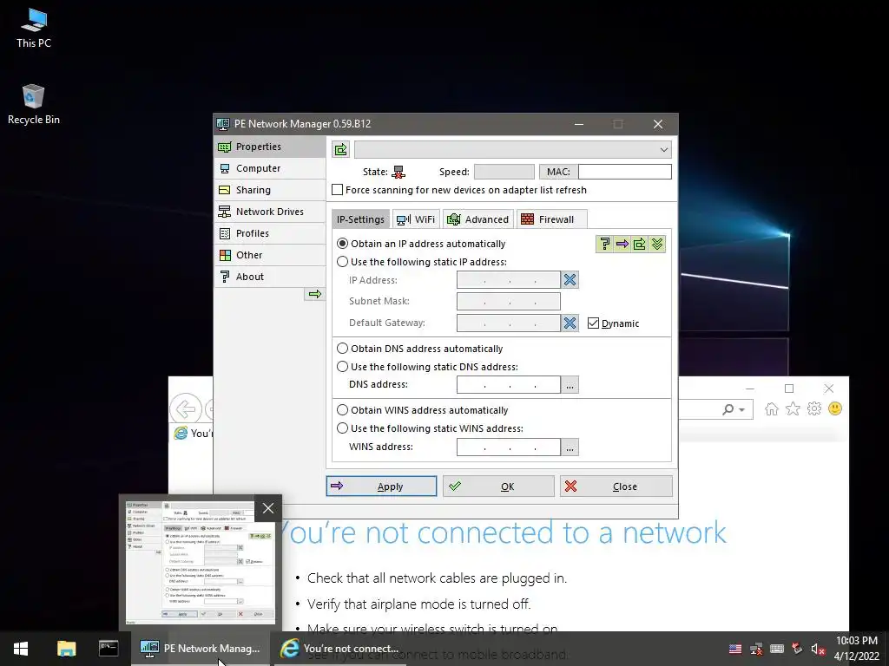Open the search dropdown in Internet Explorer
Screen dimensions: 889x666
[x=741, y=409]
